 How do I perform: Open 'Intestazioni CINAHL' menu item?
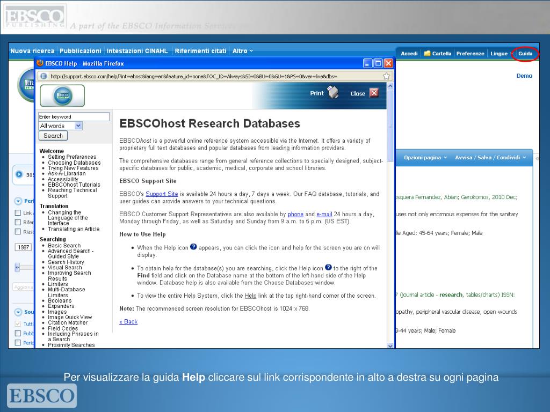coord(137,51)
